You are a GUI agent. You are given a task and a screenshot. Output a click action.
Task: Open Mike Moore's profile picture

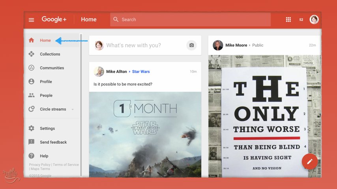(x=218, y=45)
